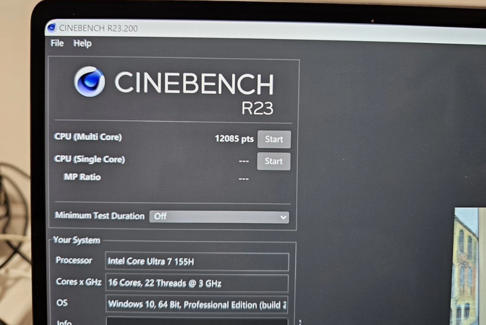Click the render preview building image
Screen dimensions: 486x325
pyautogui.click(x=468, y=265)
